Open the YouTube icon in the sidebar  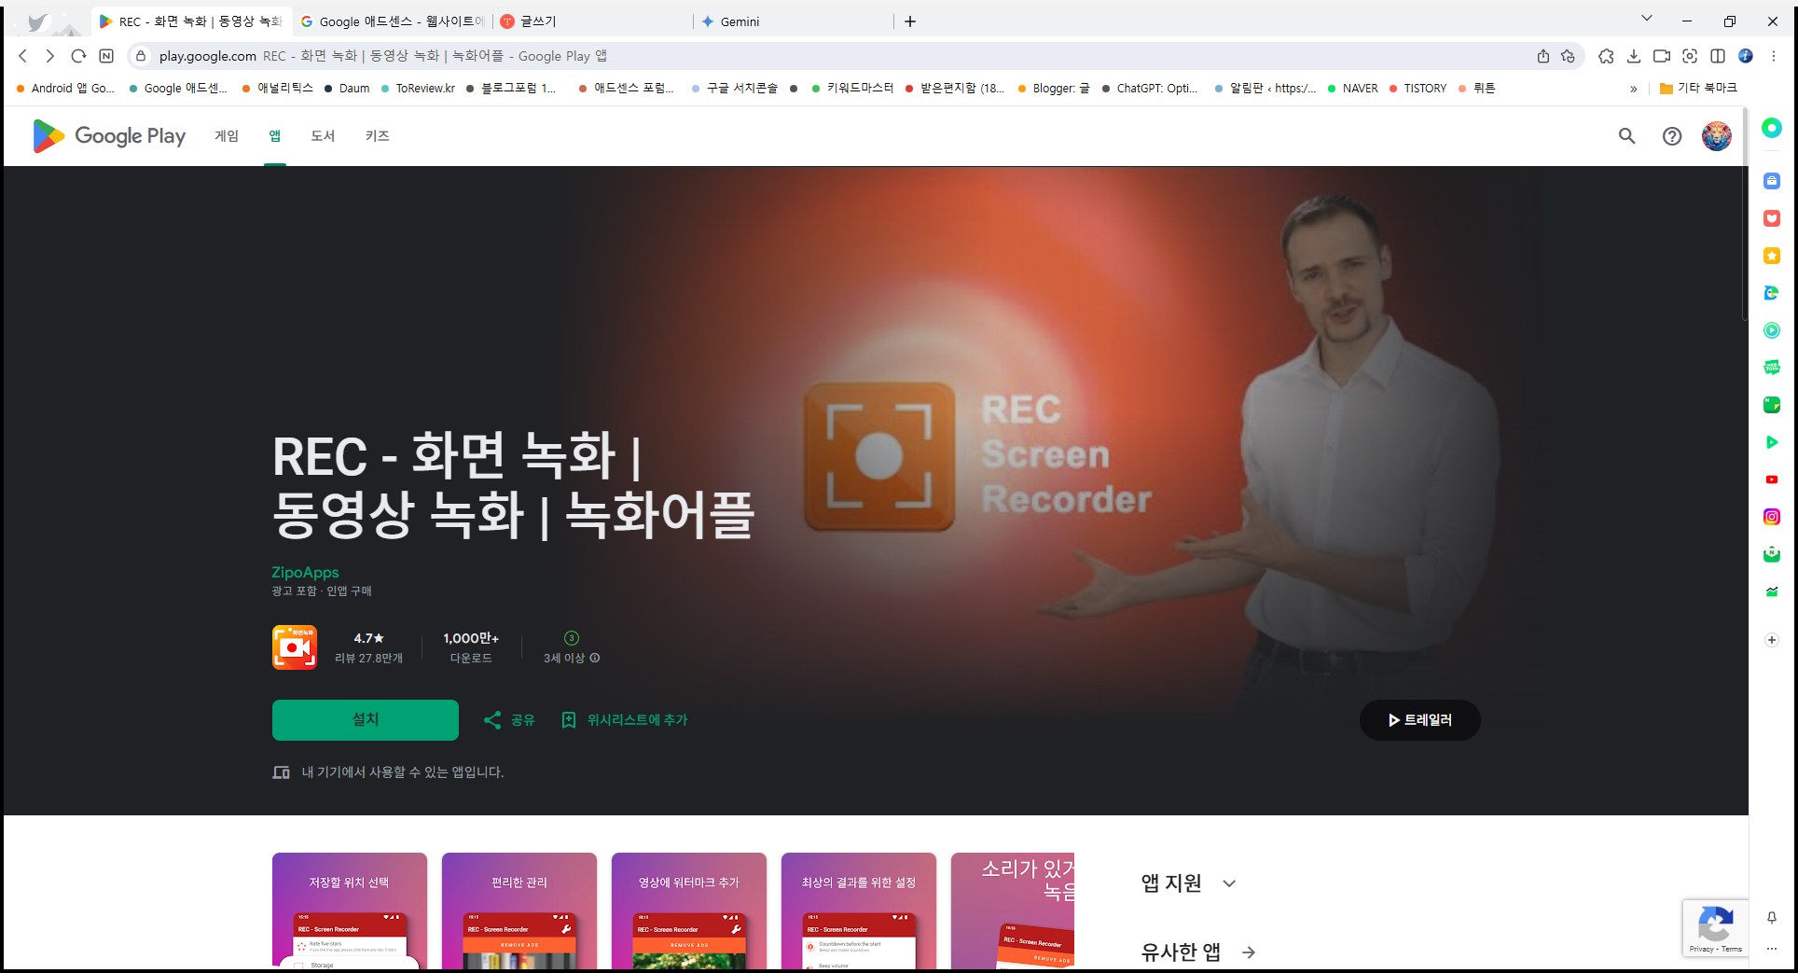[x=1771, y=479]
